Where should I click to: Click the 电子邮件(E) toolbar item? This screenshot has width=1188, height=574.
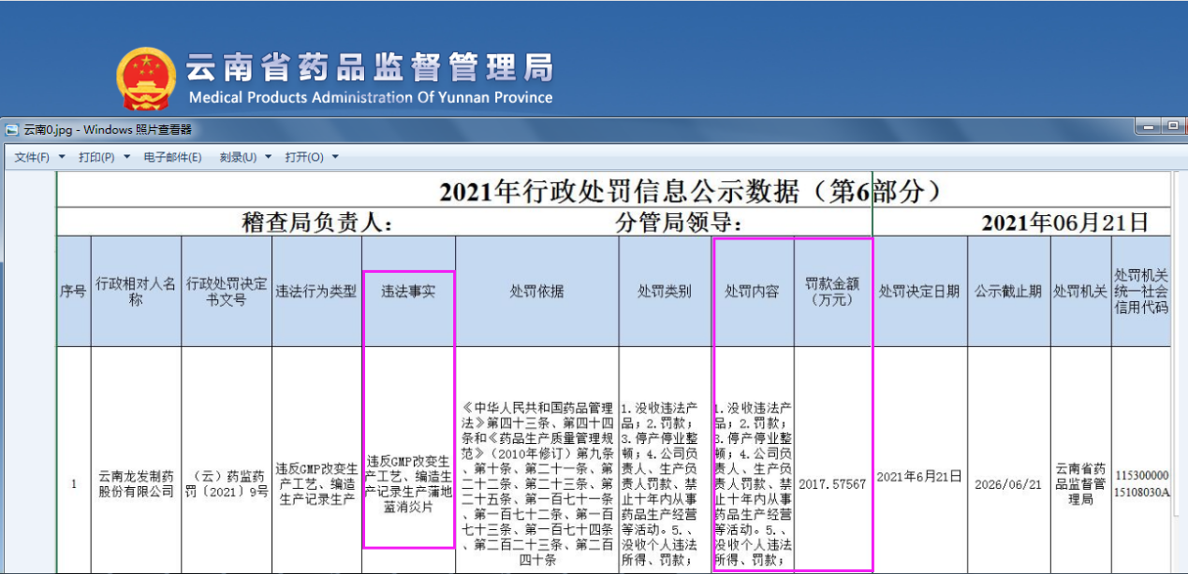pyautogui.click(x=172, y=157)
